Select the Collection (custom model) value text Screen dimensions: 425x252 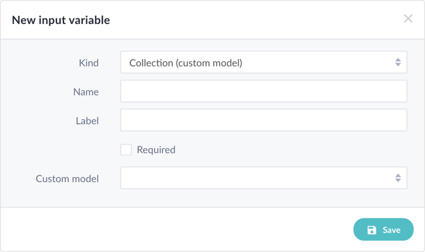tap(186, 63)
